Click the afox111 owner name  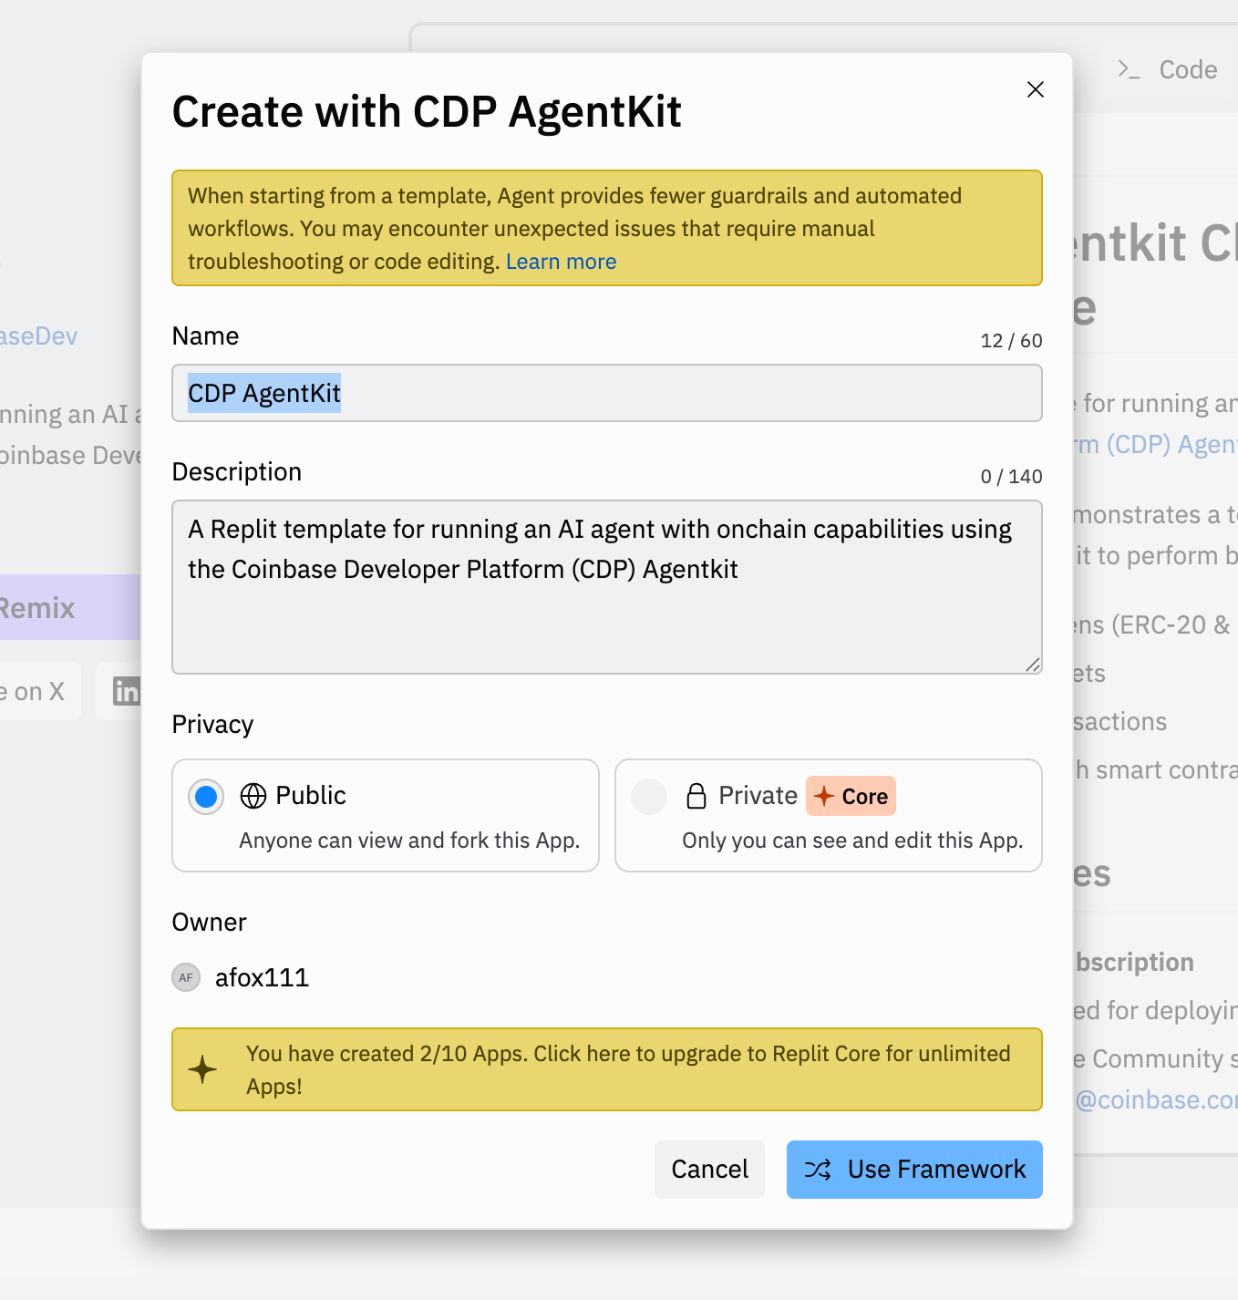click(x=262, y=977)
